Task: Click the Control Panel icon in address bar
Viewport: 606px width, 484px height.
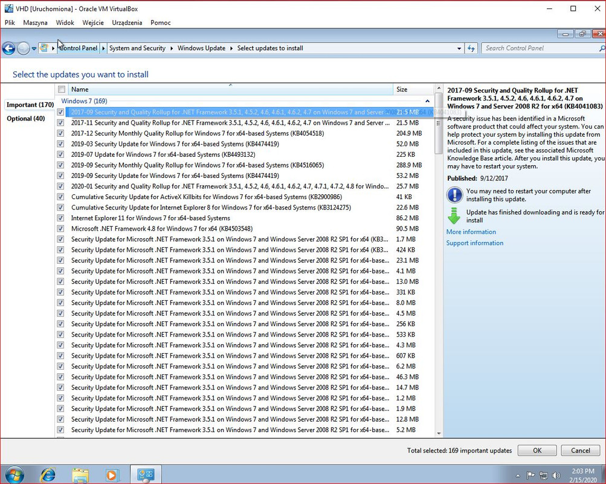Action: (44, 48)
